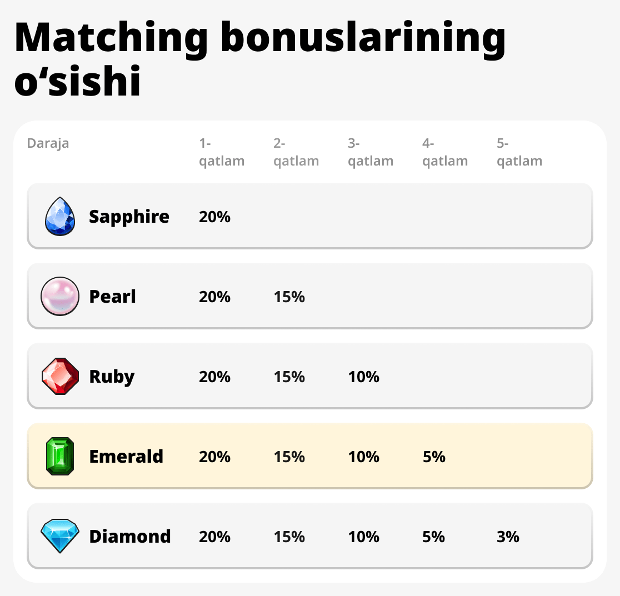Image resolution: width=620 pixels, height=596 pixels.
Task: Click the Emerald gem icon
Action: (x=59, y=457)
